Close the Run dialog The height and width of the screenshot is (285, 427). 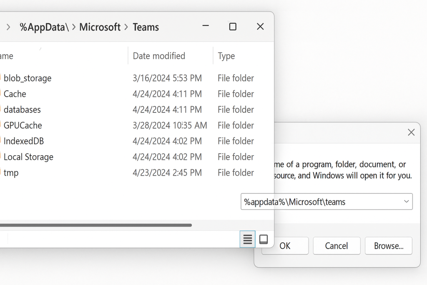(x=411, y=132)
